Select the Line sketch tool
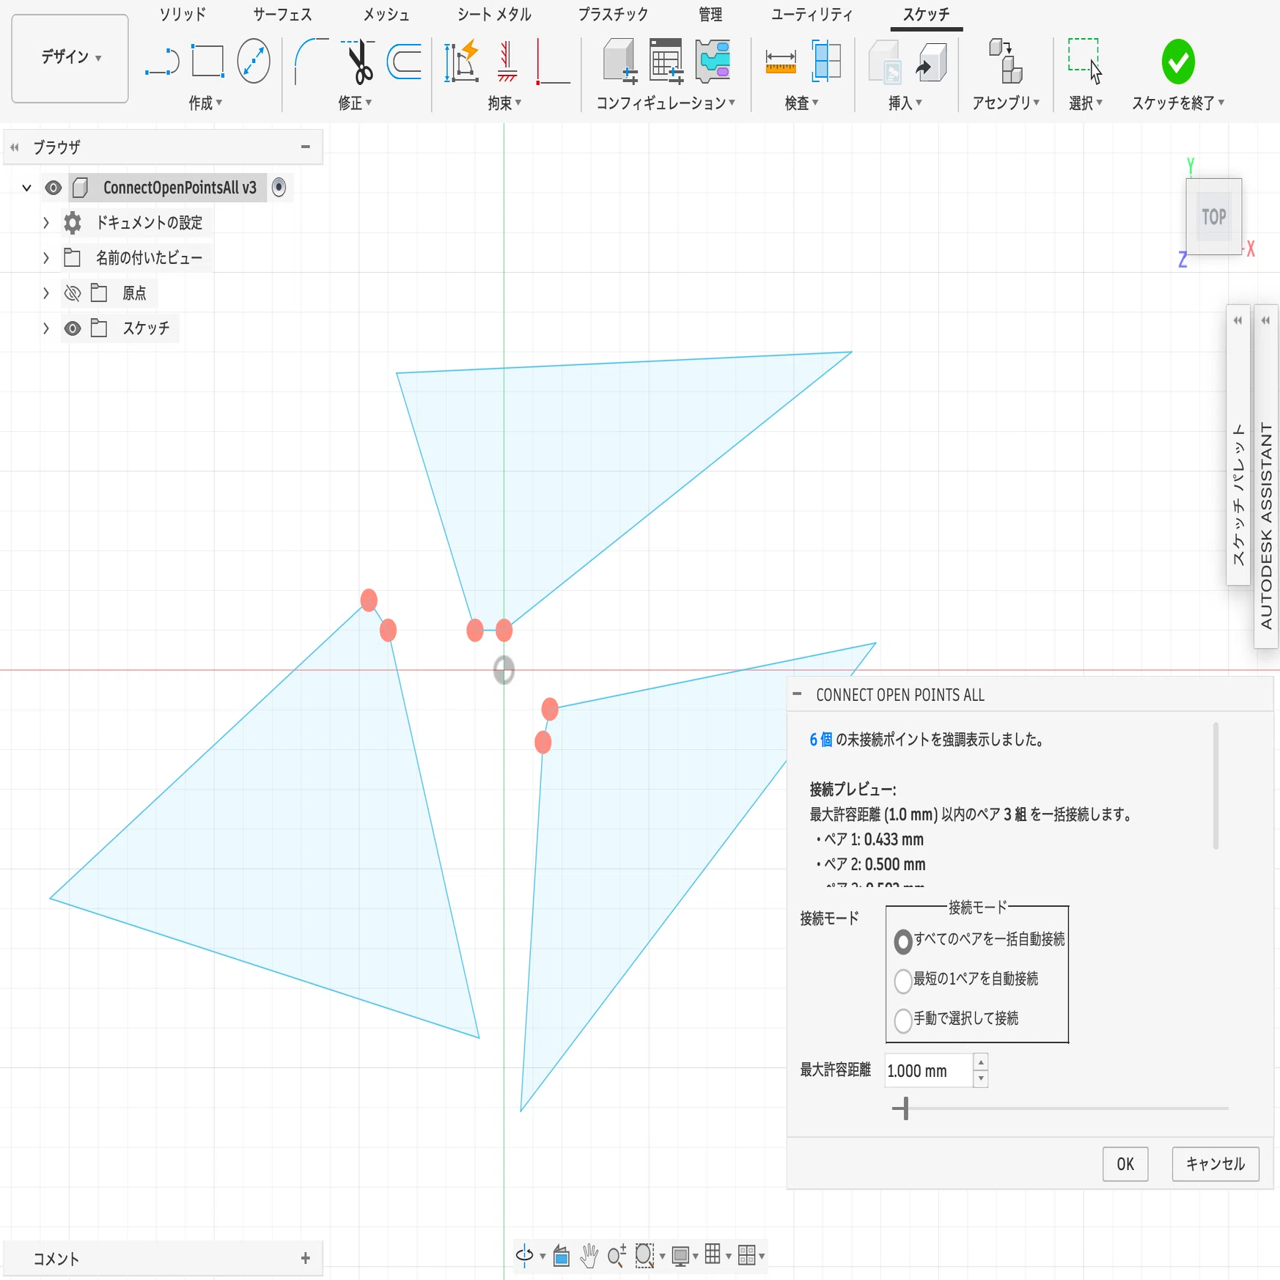Screen dimensions: 1280x1280 162,62
